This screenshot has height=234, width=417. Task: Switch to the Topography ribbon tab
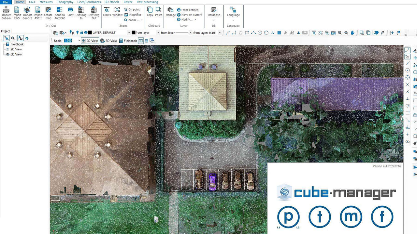pos(65,2)
